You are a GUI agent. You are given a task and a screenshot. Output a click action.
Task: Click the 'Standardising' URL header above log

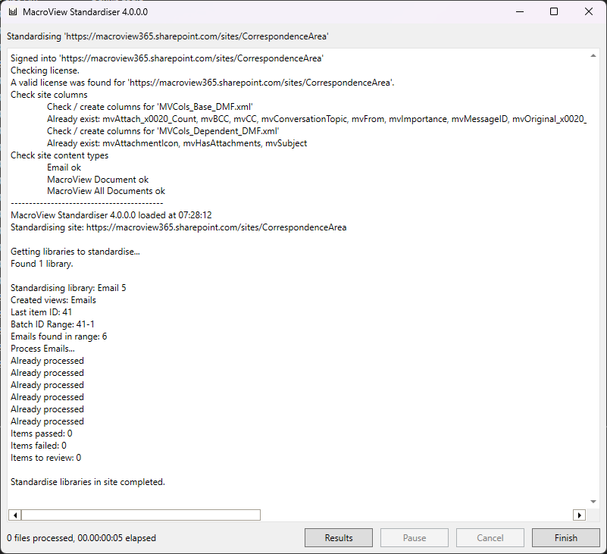(167, 36)
